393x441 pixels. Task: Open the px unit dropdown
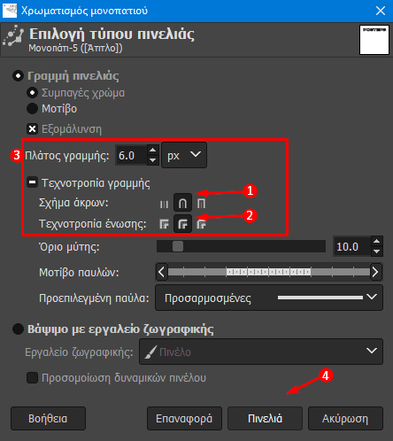184,155
